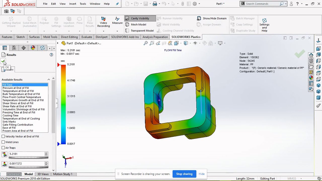
Task: Open the File menu
Action: (x=45, y=4)
